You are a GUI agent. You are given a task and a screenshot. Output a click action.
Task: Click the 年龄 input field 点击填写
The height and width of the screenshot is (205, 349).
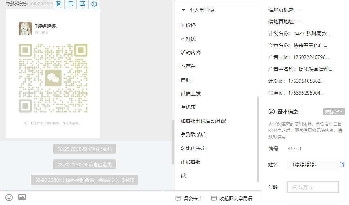point(313,187)
